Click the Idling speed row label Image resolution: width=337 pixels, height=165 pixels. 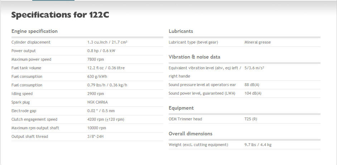[x=22, y=94]
